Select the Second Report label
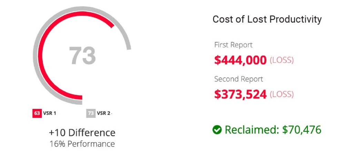Viewport: 353px width, 158px height. tap(239, 79)
